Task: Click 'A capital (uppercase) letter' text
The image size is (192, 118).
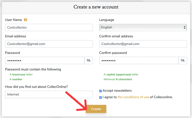Action: click(x=121, y=74)
